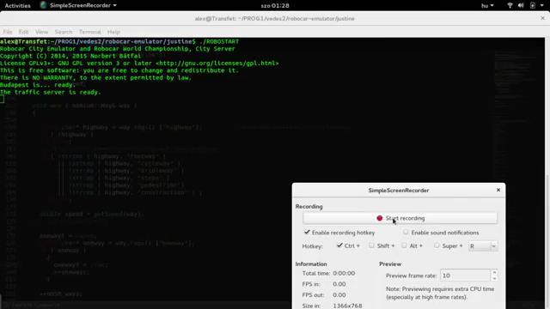Click the volume speaker icon
Viewport: 550px width, 309px height.
[521, 6]
